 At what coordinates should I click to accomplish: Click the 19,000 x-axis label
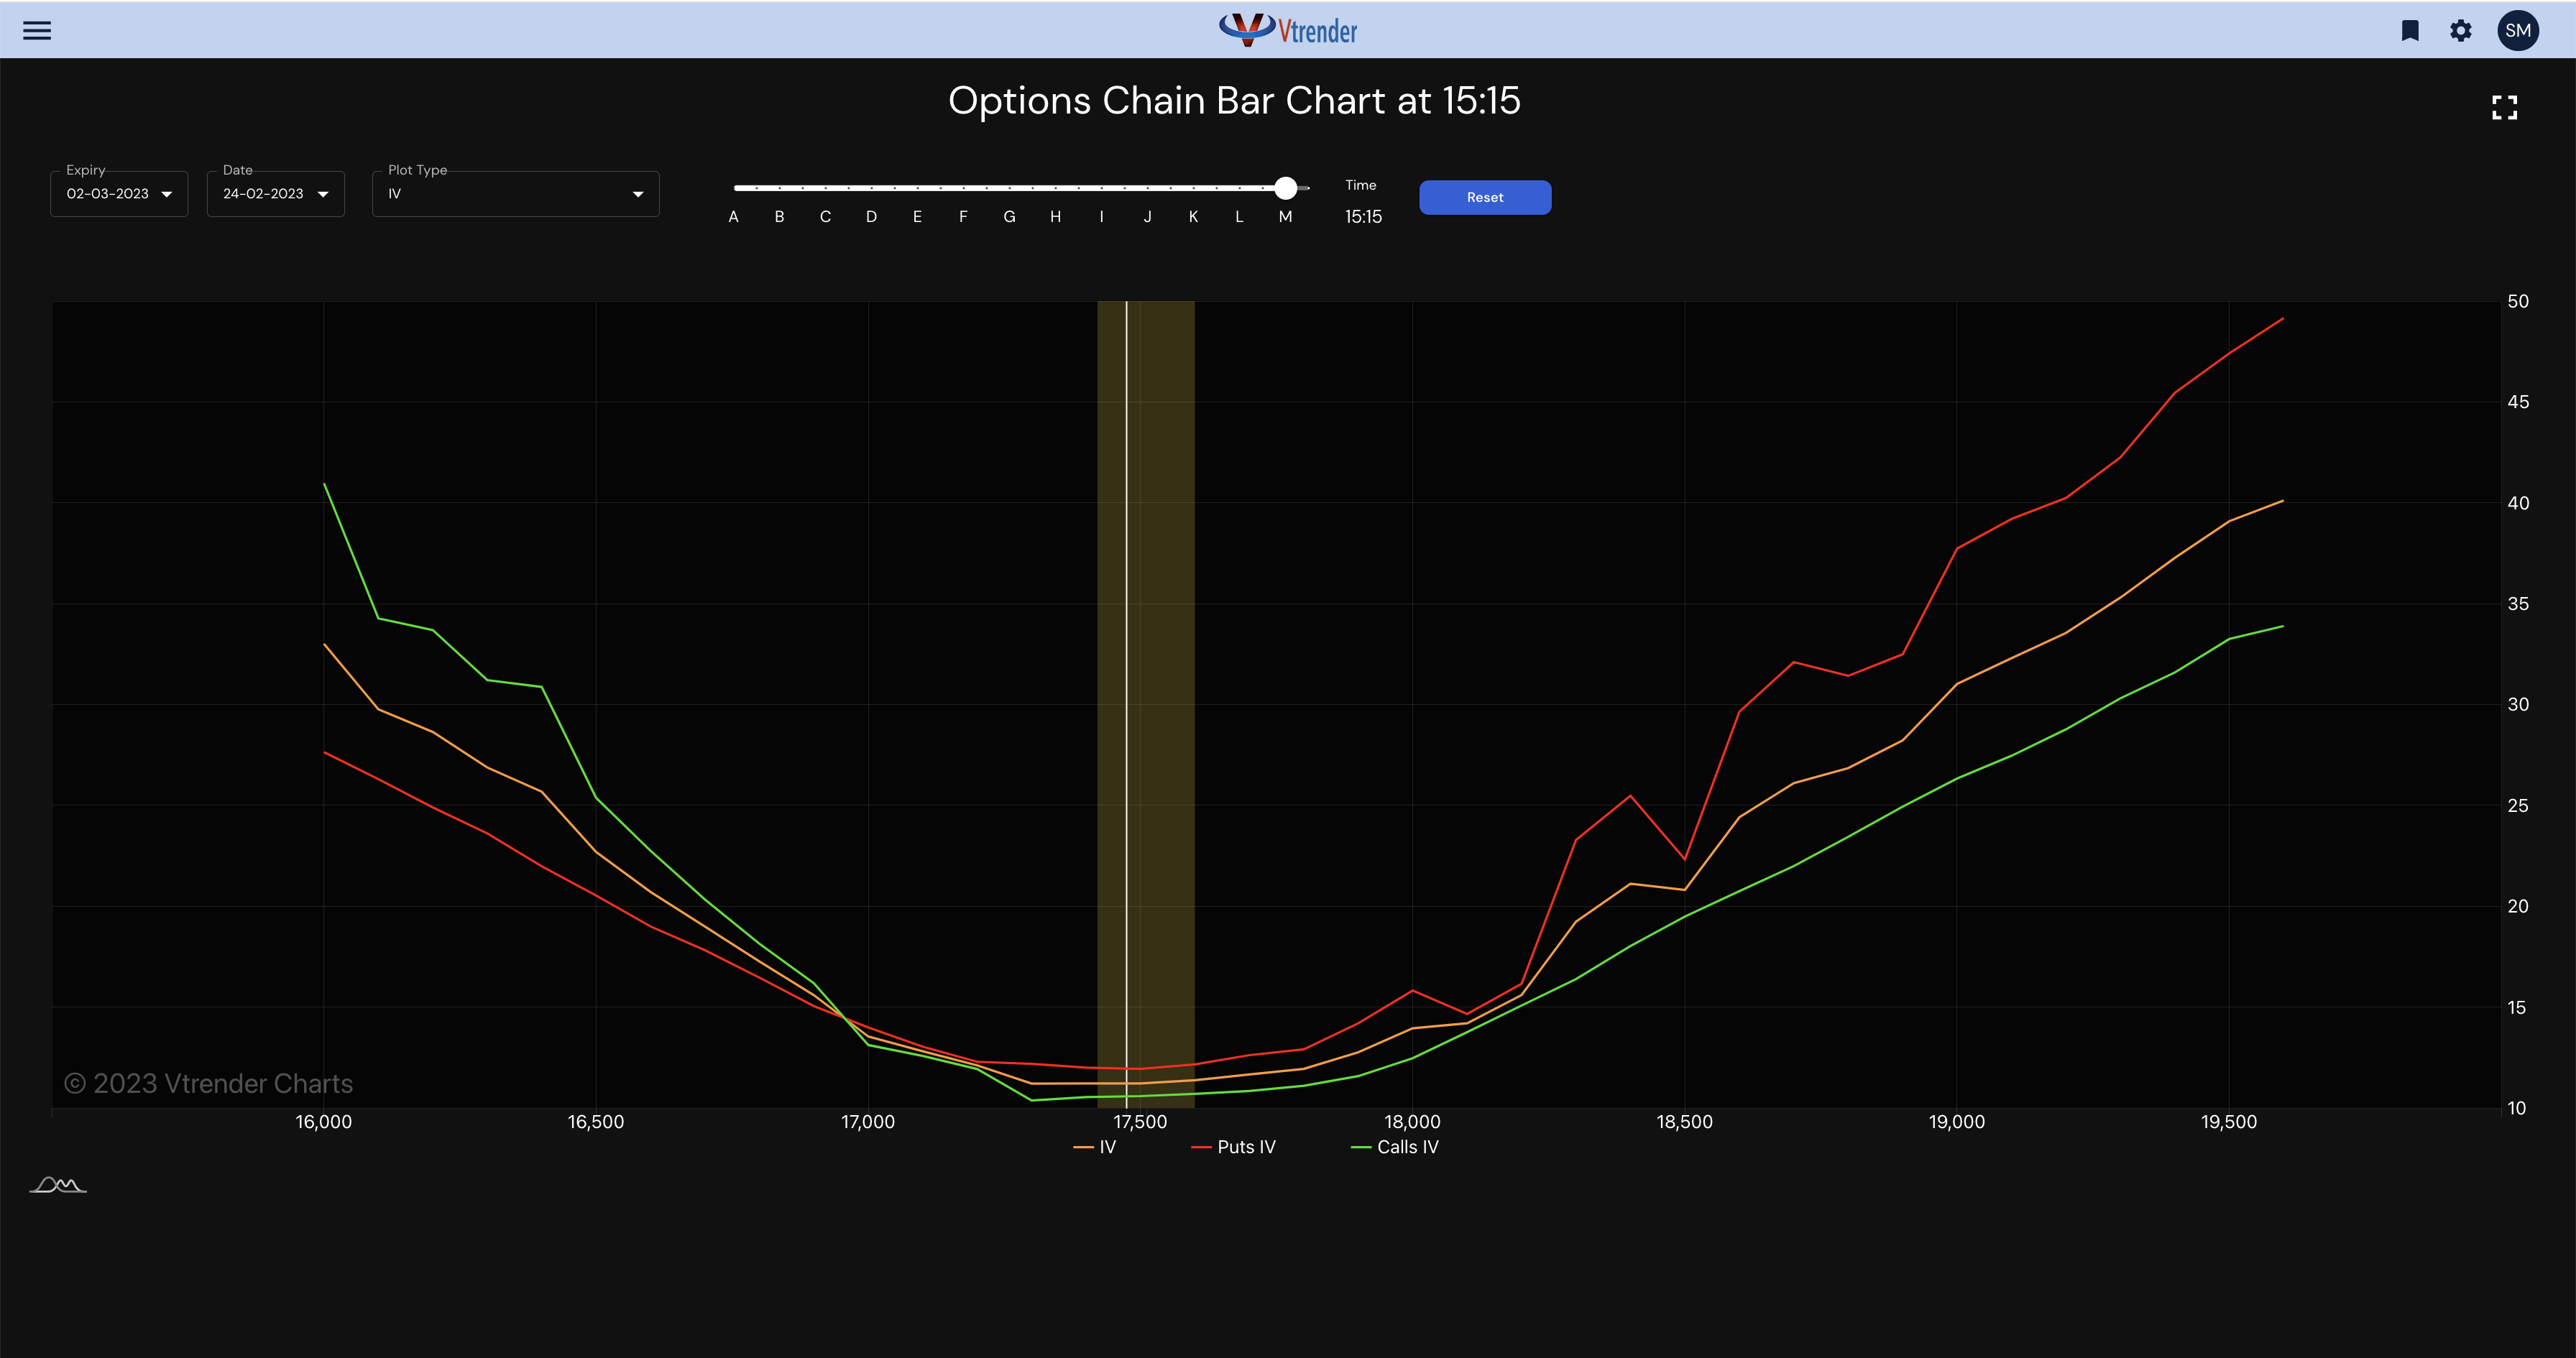1957,1122
